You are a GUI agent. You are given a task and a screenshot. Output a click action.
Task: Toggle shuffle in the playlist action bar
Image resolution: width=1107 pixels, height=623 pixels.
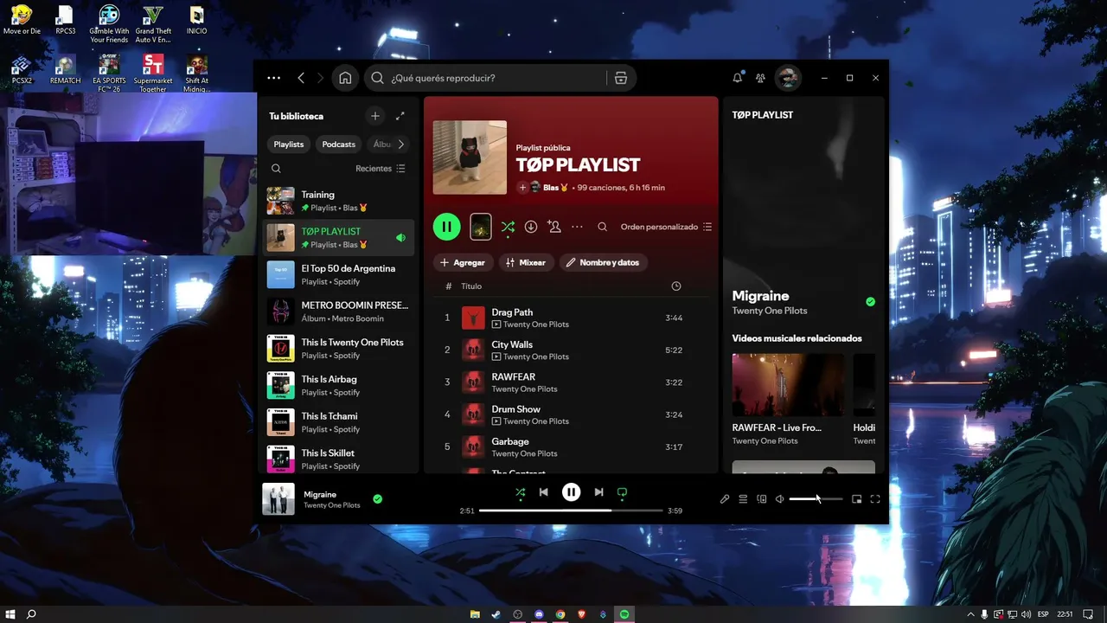click(x=508, y=227)
